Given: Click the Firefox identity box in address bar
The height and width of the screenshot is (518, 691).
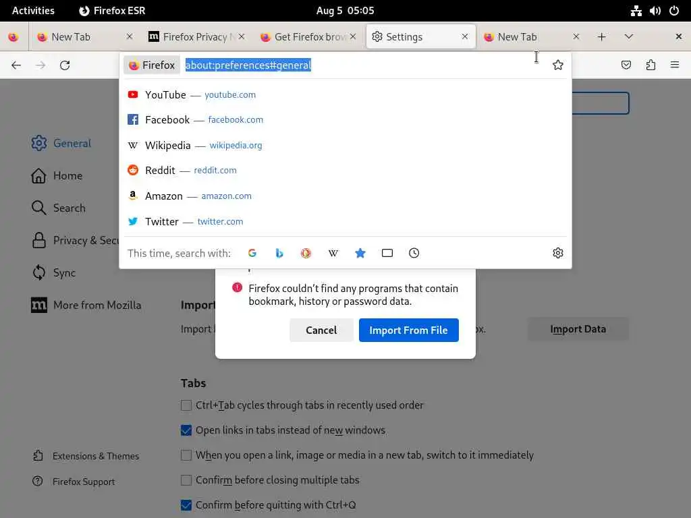Looking at the screenshot, I should (x=152, y=65).
